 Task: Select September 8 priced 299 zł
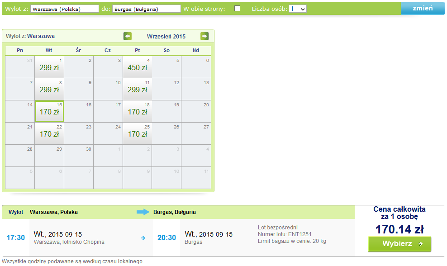(49, 89)
